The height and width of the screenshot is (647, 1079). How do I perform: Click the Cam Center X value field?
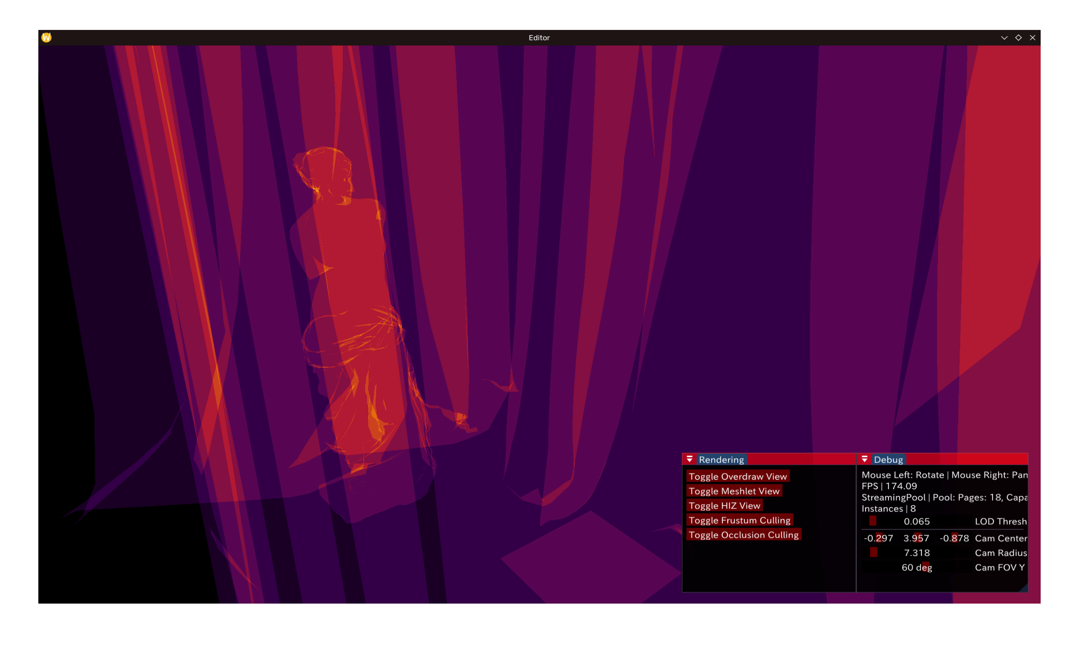pyautogui.click(x=878, y=538)
